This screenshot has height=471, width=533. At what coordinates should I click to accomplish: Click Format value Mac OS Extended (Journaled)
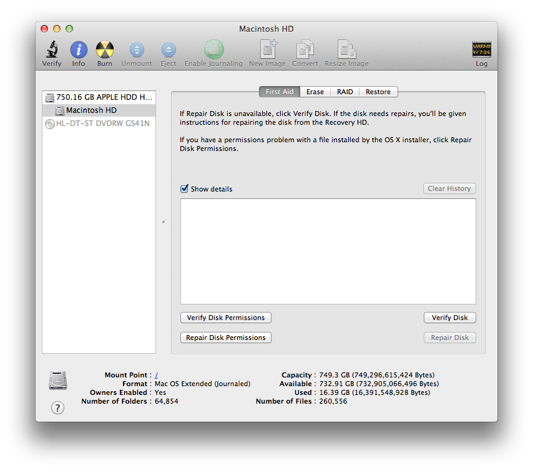coord(203,384)
